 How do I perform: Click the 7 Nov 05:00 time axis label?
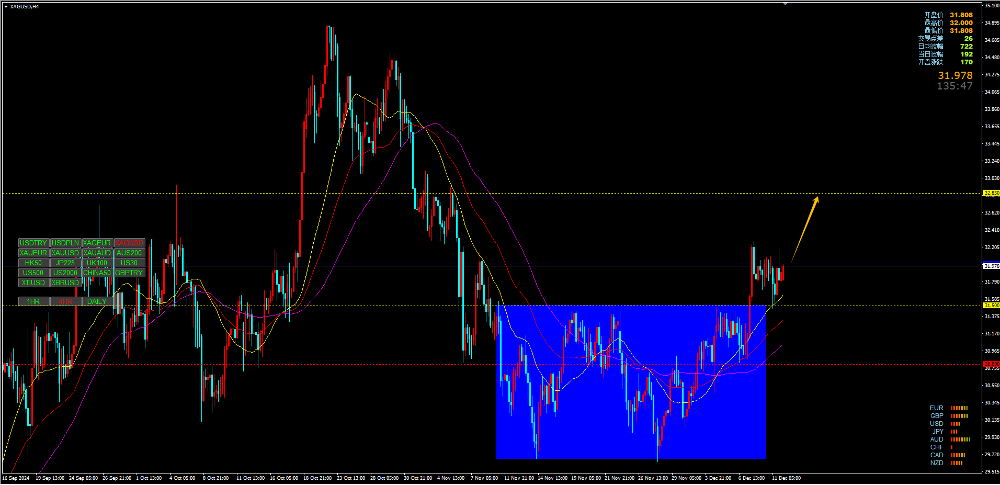tap(484, 478)
